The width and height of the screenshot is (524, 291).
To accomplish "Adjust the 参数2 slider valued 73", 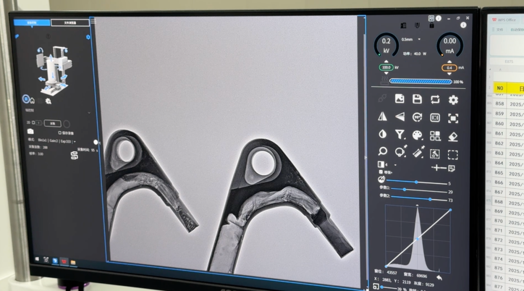I will coord(419,199).
